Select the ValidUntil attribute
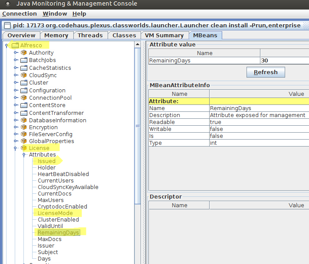Screen dimensions: 309x264 click(50, 226)
